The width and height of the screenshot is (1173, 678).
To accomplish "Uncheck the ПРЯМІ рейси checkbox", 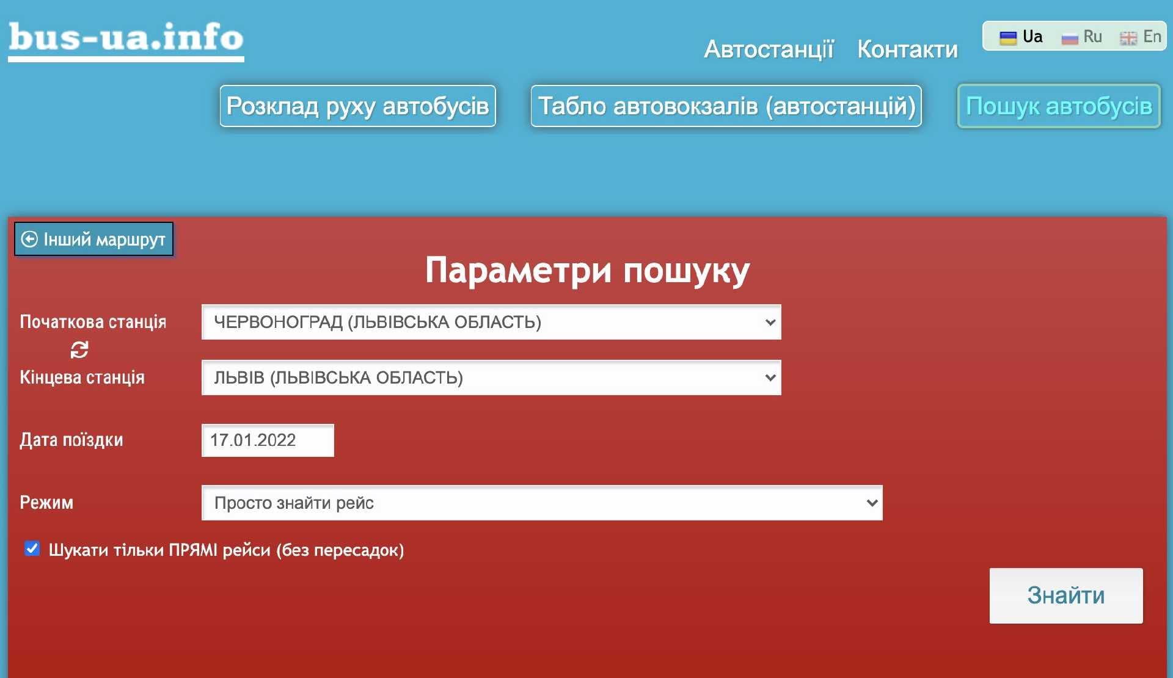I will [x=32, y=549].
